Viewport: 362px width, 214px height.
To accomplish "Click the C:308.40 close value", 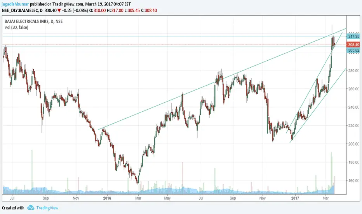I will 149,11.
